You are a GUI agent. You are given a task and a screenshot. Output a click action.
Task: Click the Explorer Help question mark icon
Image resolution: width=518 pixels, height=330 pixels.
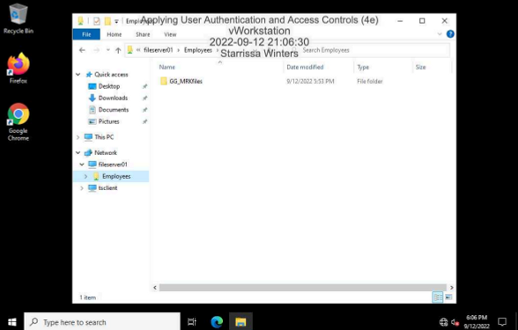450,34
